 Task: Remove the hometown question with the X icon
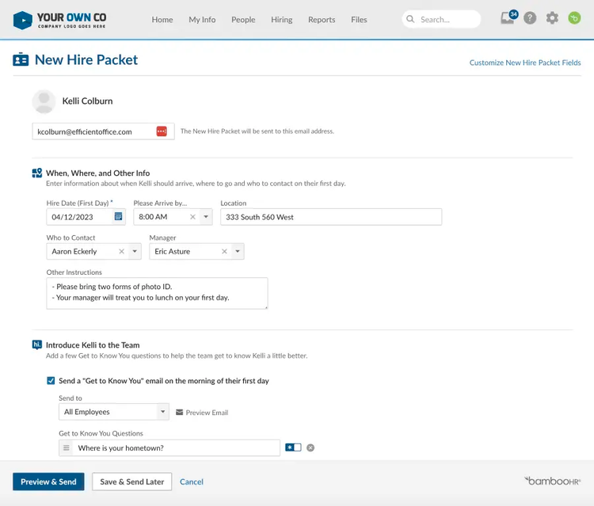[310, 447]
